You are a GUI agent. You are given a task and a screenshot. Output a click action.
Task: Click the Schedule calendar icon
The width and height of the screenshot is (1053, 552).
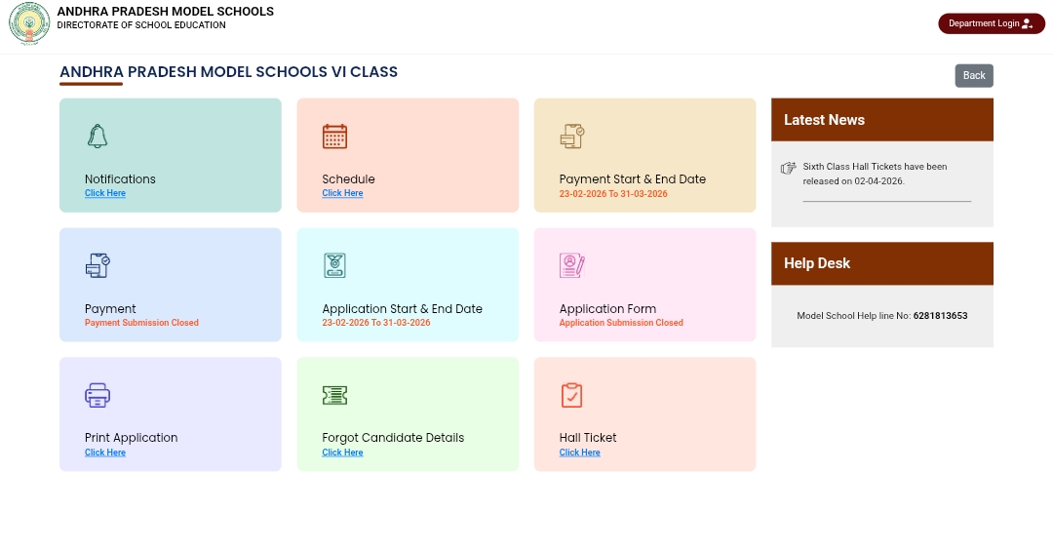point(334,137)
